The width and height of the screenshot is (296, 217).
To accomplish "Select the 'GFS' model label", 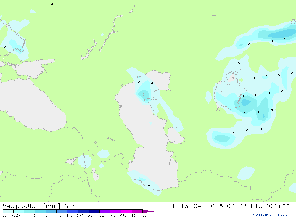I will pos(70,206).
